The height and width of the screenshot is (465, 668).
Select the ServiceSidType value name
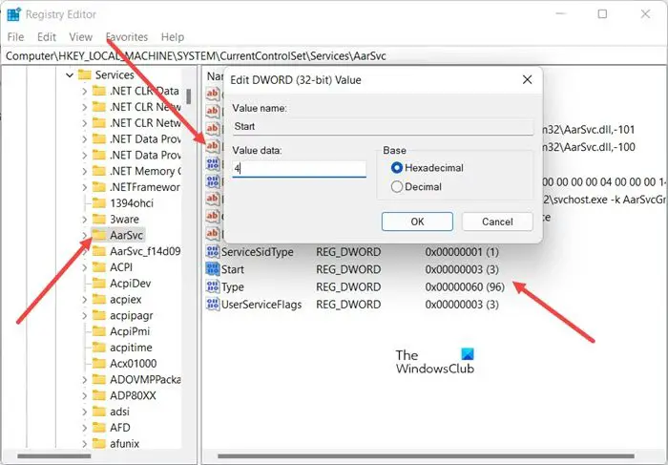click(x=258, y=252)
